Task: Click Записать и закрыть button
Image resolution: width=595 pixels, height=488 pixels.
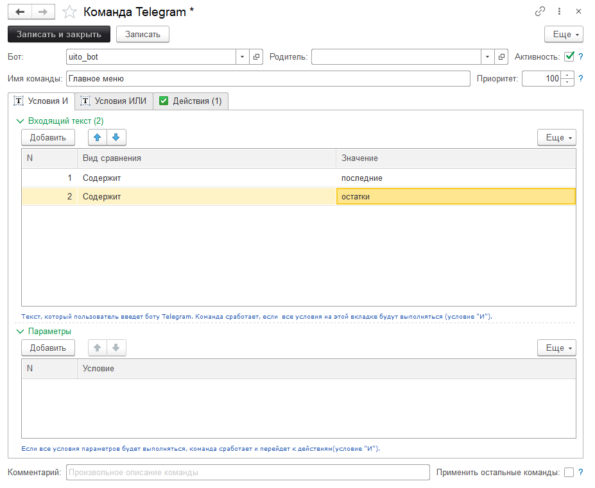Action: point(59,34)
